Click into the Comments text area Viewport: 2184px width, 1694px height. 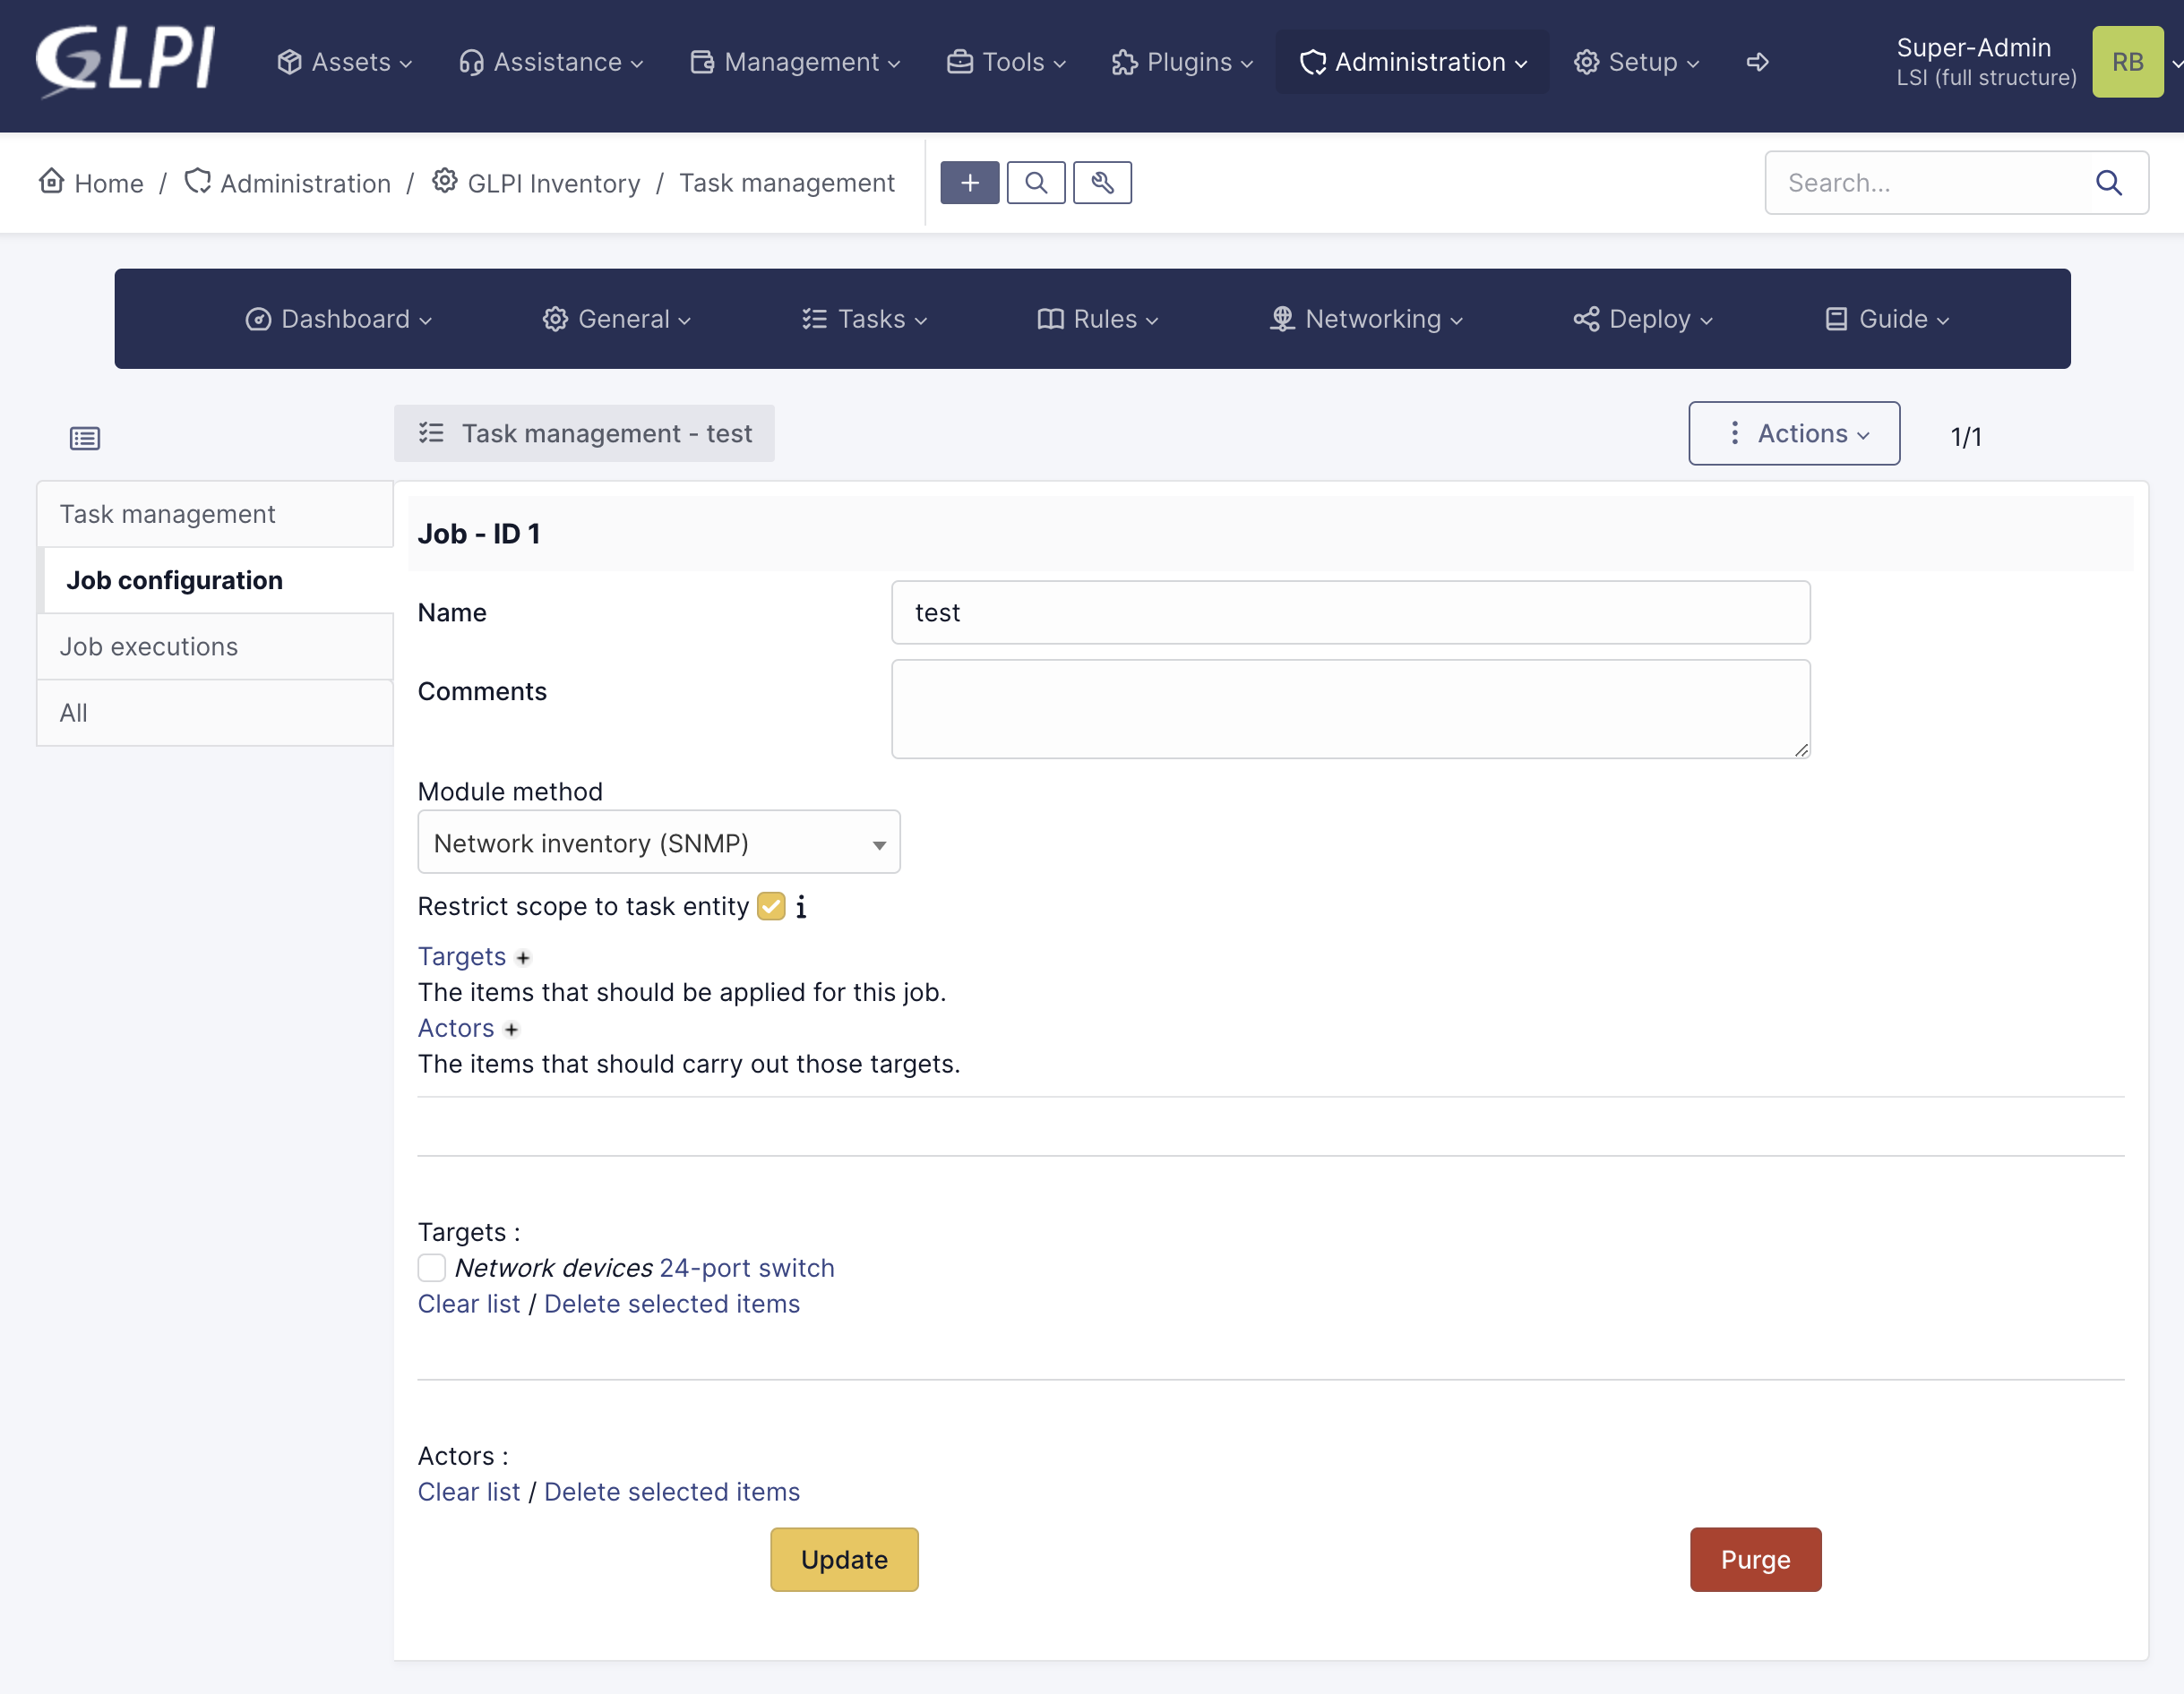coord(1350,707)
